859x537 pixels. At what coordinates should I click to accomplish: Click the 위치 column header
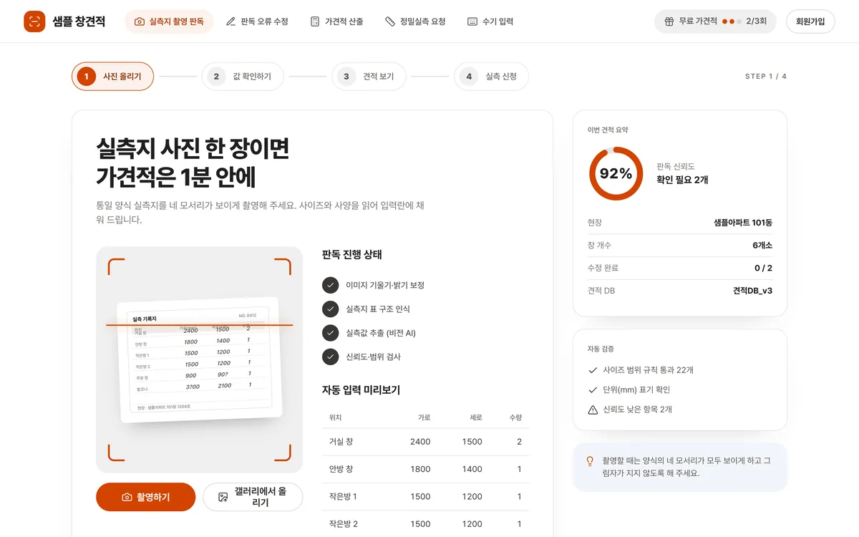(335, 417)
